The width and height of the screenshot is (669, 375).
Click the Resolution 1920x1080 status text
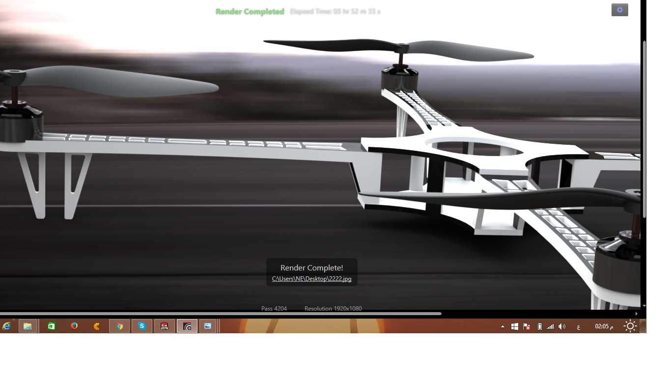point(333,309)
